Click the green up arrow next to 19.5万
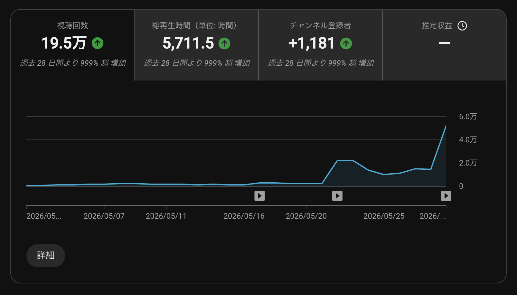Image resolution: width=517 pixels, height=295 pixels. (x=98, y=43)
